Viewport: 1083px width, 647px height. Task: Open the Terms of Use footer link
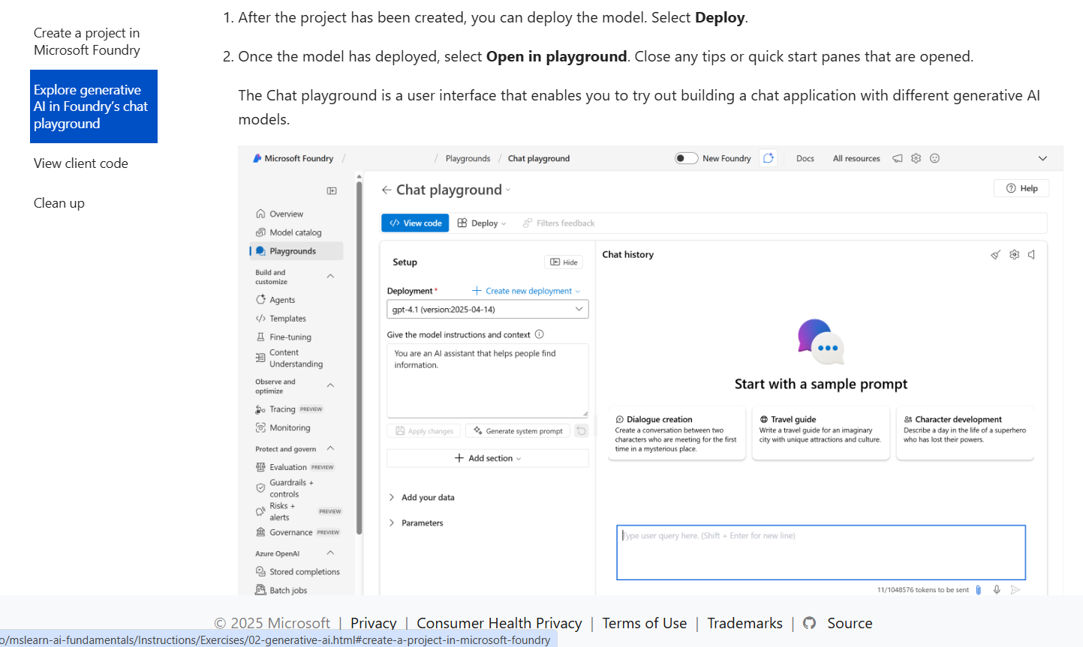pos(645,623)
